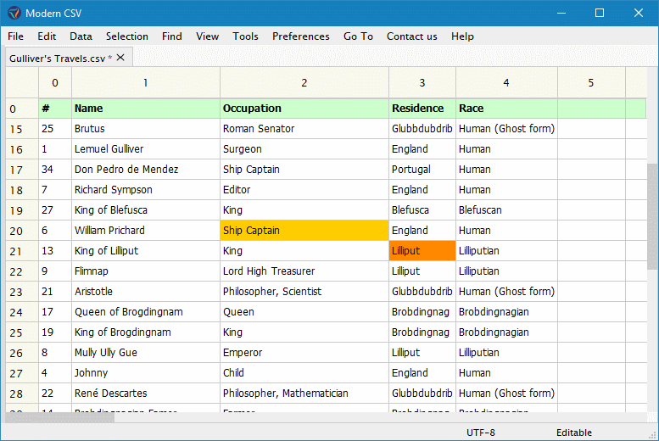Select the Lord High Treasurer cell
Viewport: 659px width, 441px height.
[304, 271]
